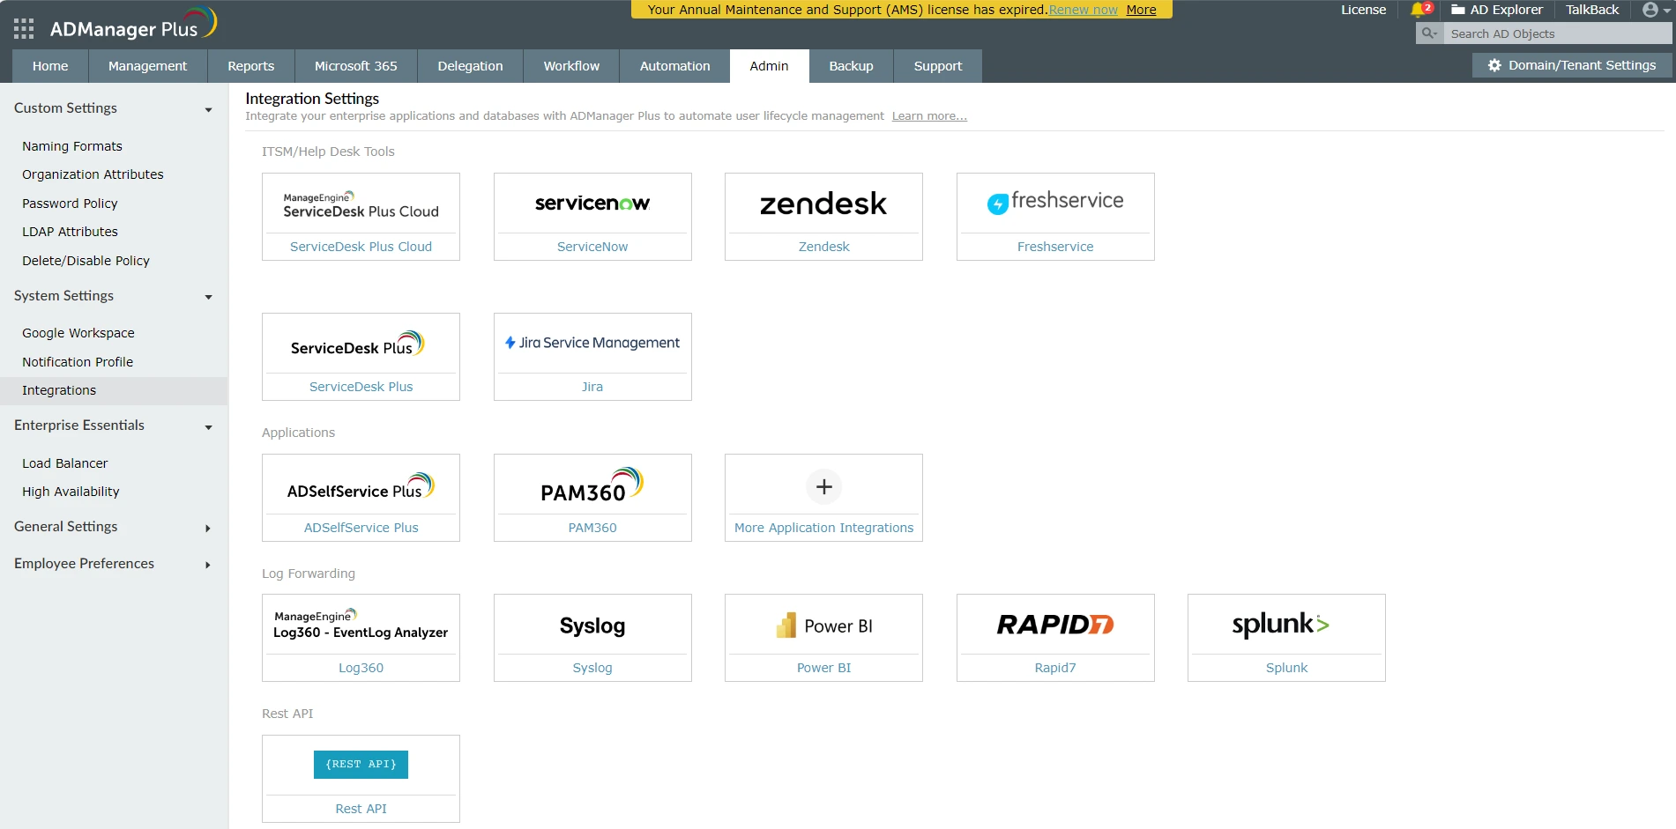1676x829 pixels.
Task: Click the ADManager Plus logo
Action: click(132, 25)
